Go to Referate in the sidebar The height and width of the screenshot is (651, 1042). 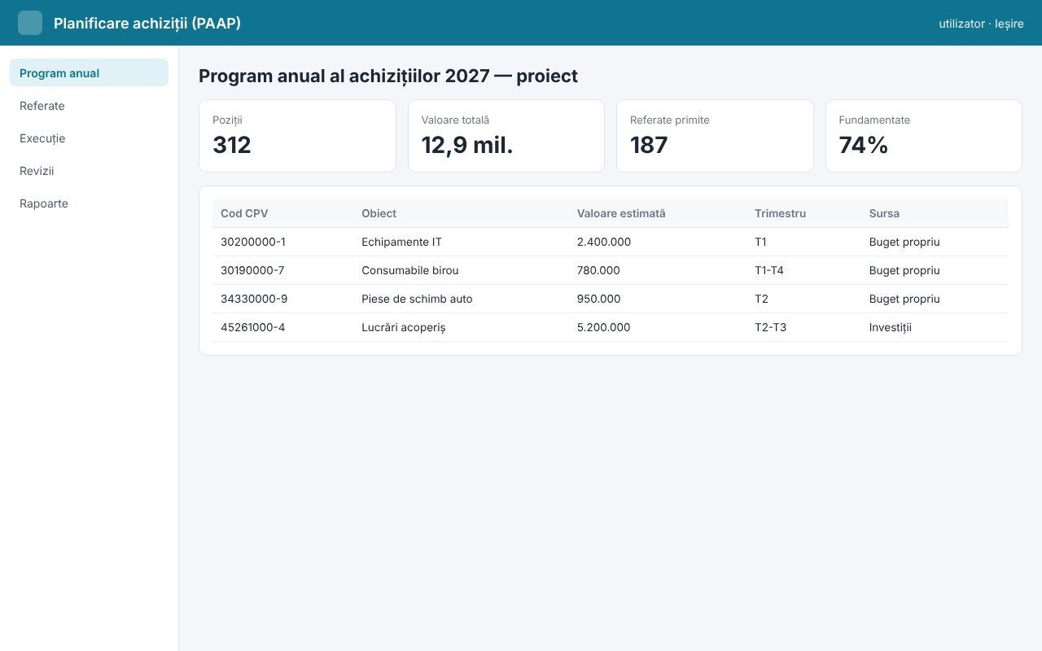[89, 106]
